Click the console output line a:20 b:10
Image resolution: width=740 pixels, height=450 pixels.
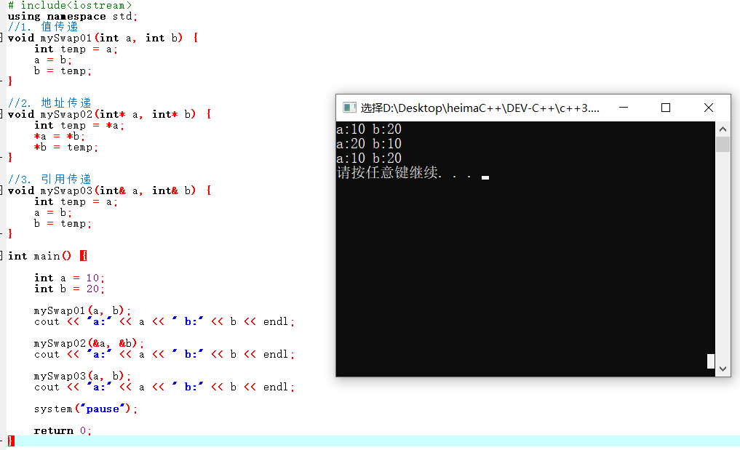coord(369,143)
